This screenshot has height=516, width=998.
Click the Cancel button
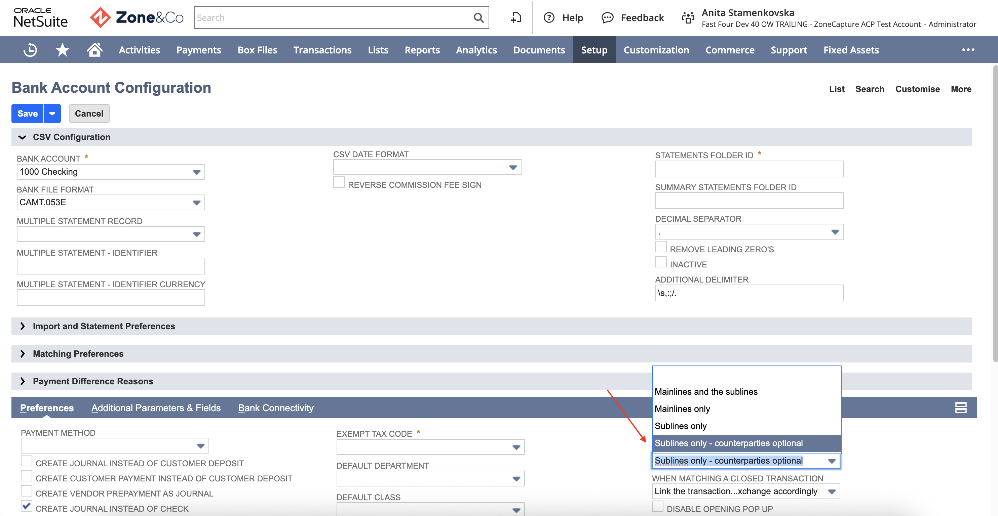point(89,114)
